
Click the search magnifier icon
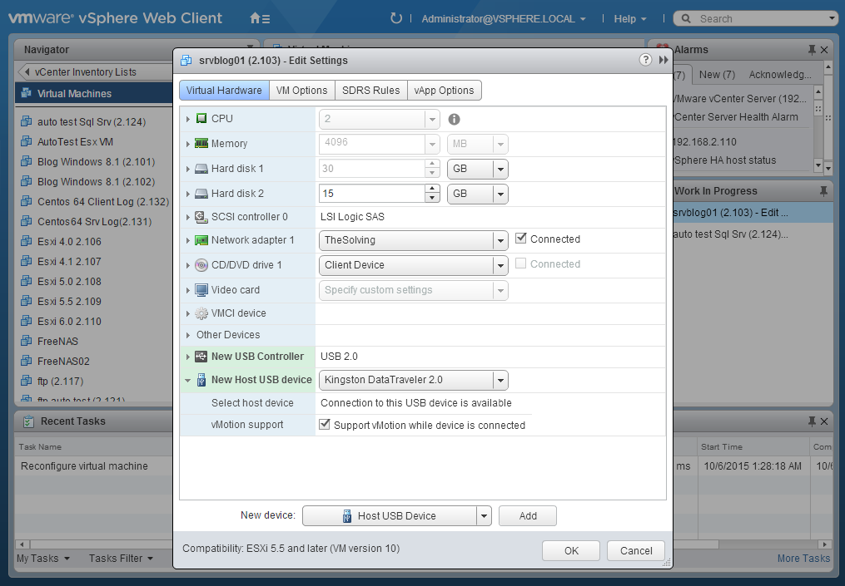(686, 19)
